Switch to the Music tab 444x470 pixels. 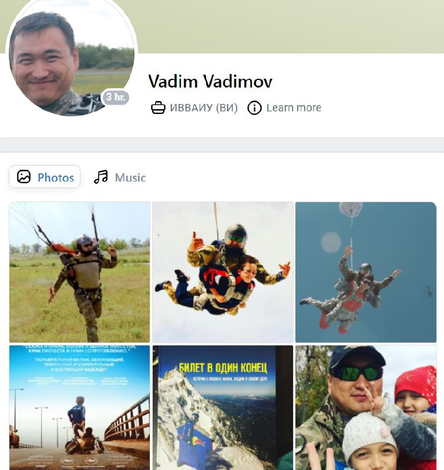coord(120,177)
